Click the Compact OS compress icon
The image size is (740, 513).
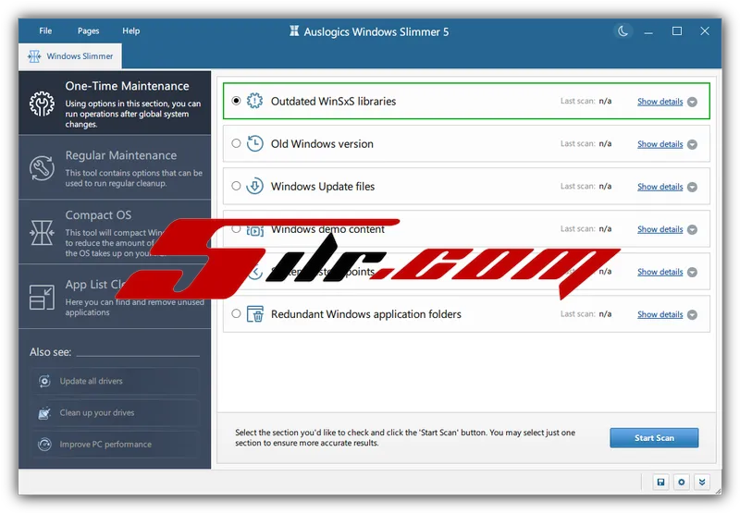click(42, 232)
